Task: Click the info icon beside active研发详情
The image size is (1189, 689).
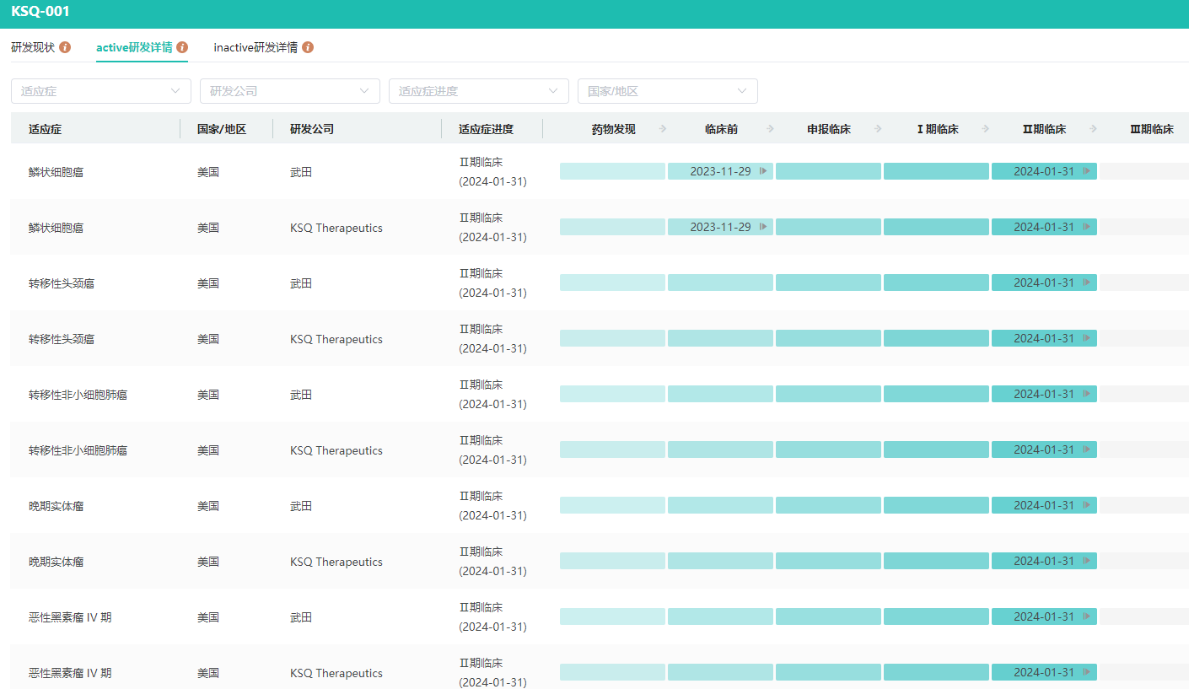Action: (182, 47)
